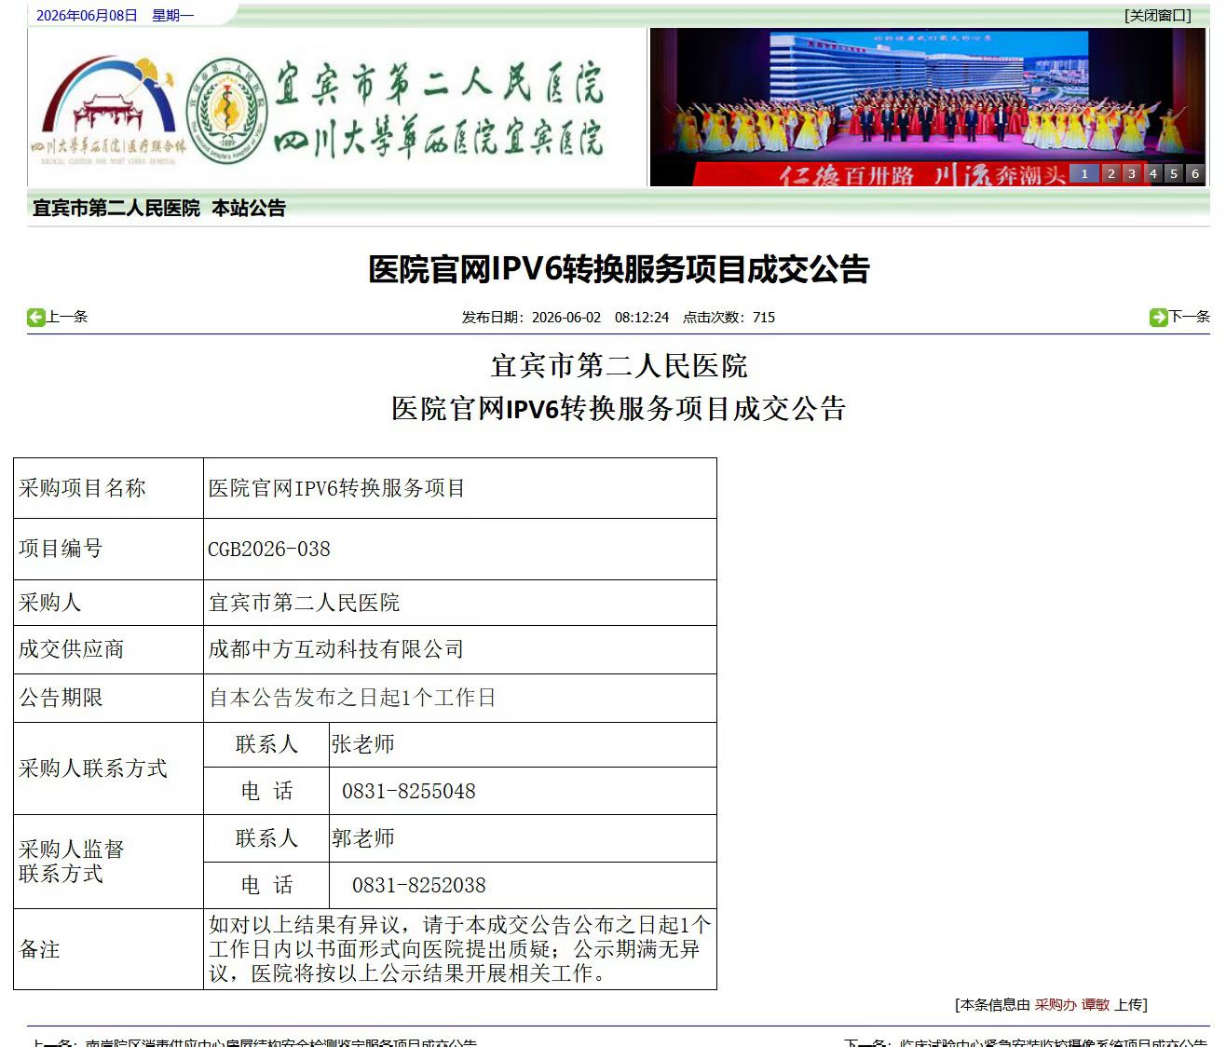Go to 上一条 previous announcement
Viewport: 1226px width, 1047px height.
[67, 317]
